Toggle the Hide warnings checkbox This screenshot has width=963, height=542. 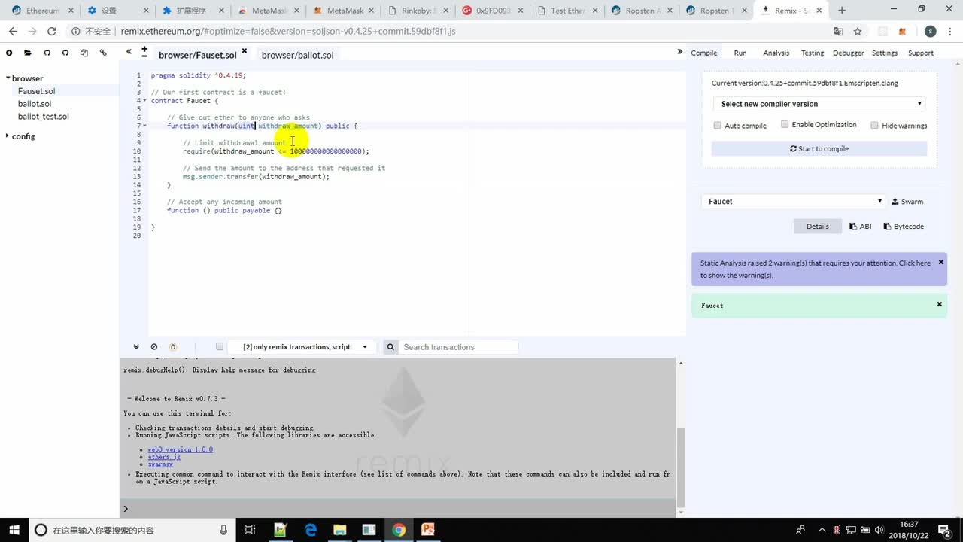pyautogui.click(x=874, y=126)
